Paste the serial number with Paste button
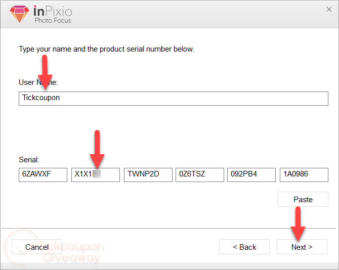This screenshot has width=339, height=270. click(303, 199)
